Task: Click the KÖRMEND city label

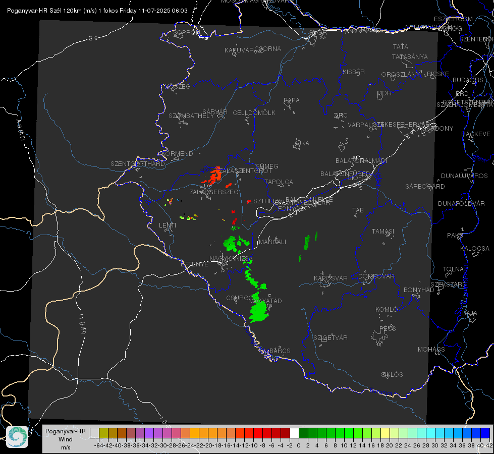Action: (x=177, y=154)
